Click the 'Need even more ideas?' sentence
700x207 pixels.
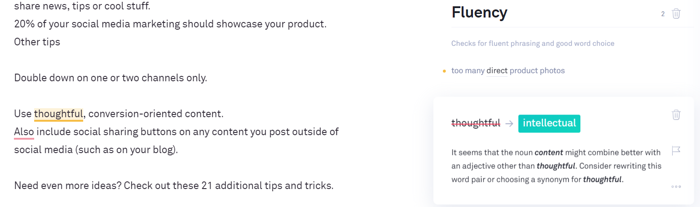click(x=174, y=186)
